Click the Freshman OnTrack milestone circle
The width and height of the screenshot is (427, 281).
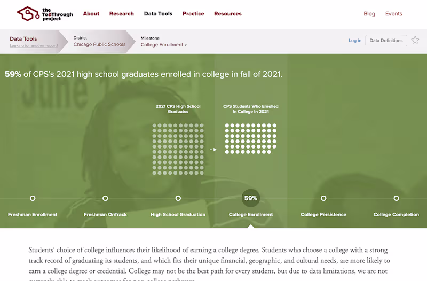tap(105, 198)
